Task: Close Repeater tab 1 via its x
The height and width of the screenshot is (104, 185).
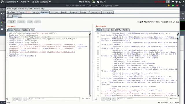Action: (x=11, y=16)
